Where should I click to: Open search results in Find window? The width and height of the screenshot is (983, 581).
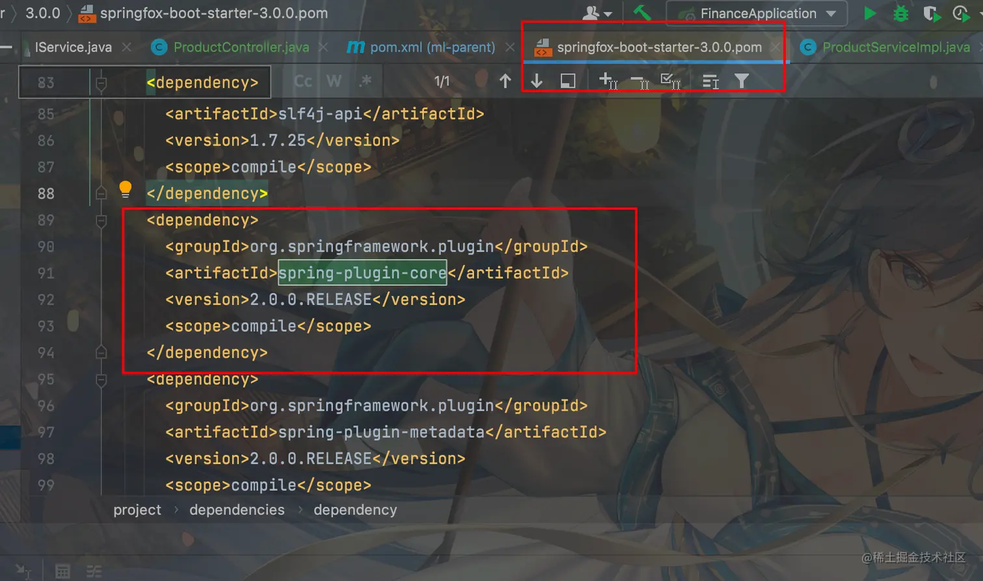point(568,81)
